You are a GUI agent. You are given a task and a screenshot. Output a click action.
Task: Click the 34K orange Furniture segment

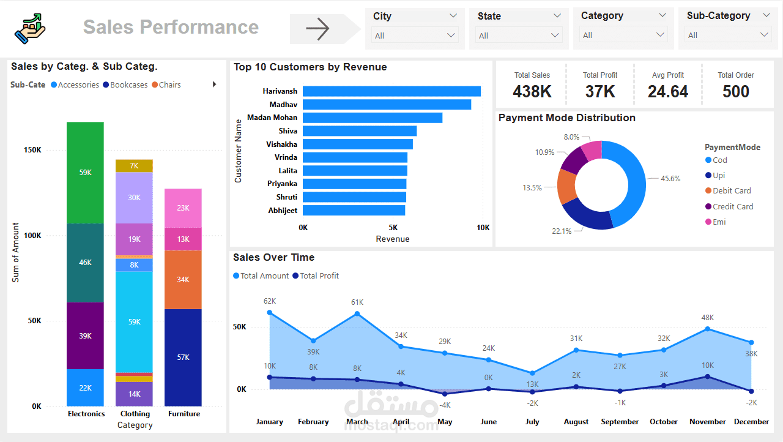[x=183, y=280]
